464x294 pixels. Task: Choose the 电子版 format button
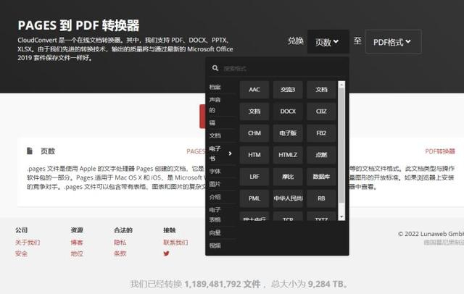coord(288,133)
